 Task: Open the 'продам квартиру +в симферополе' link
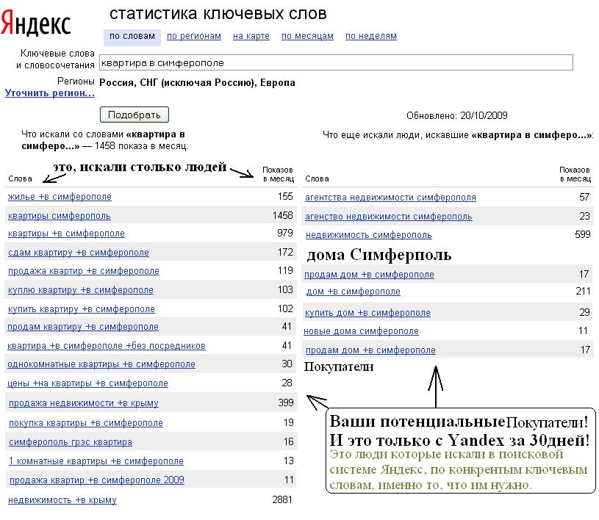coord(83,327)
